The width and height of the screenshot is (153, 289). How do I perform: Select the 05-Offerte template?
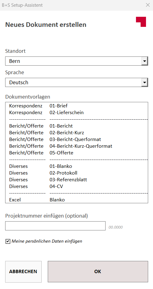click(x=77, y=153)
